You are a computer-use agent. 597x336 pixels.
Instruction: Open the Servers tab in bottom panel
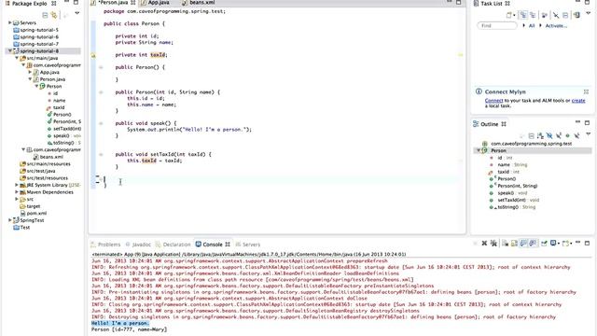coord(248,245)
